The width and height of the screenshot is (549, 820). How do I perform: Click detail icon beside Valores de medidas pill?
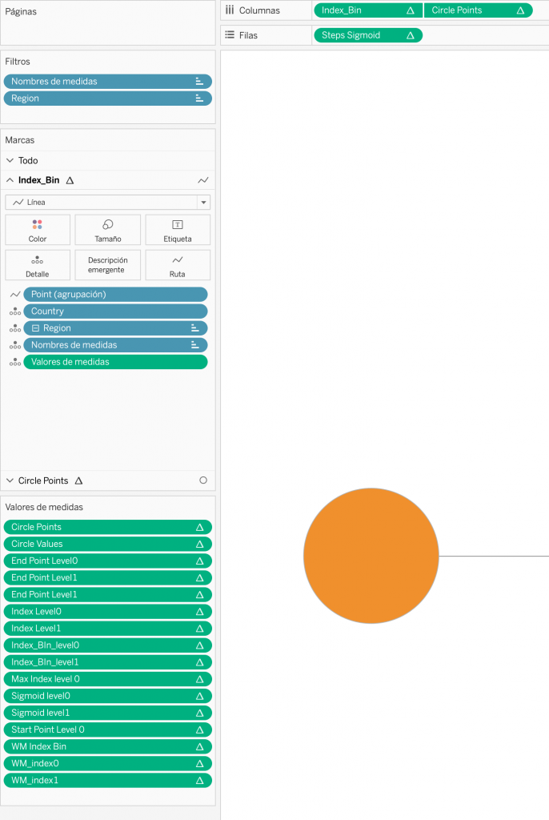(x=15, y=362)
